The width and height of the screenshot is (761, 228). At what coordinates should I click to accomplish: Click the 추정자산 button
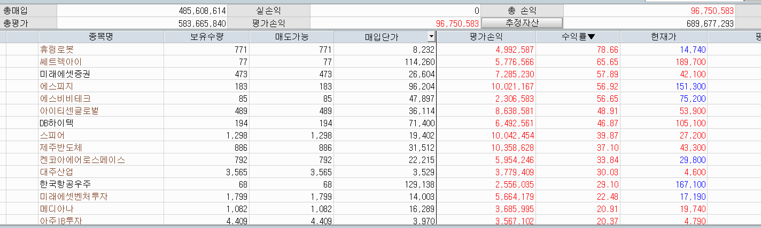click(x=522, y=23)
